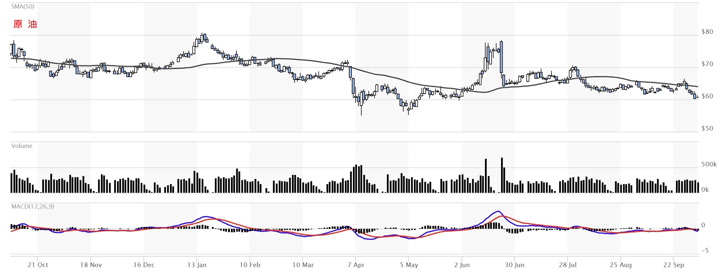
Task: Click the red 原油 chart title
Action: (25, 24)
